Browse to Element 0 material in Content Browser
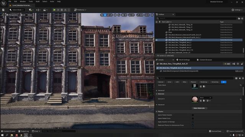Image resolution: width=245 pixels, height=137 pixels. click(x=204, y=101)
